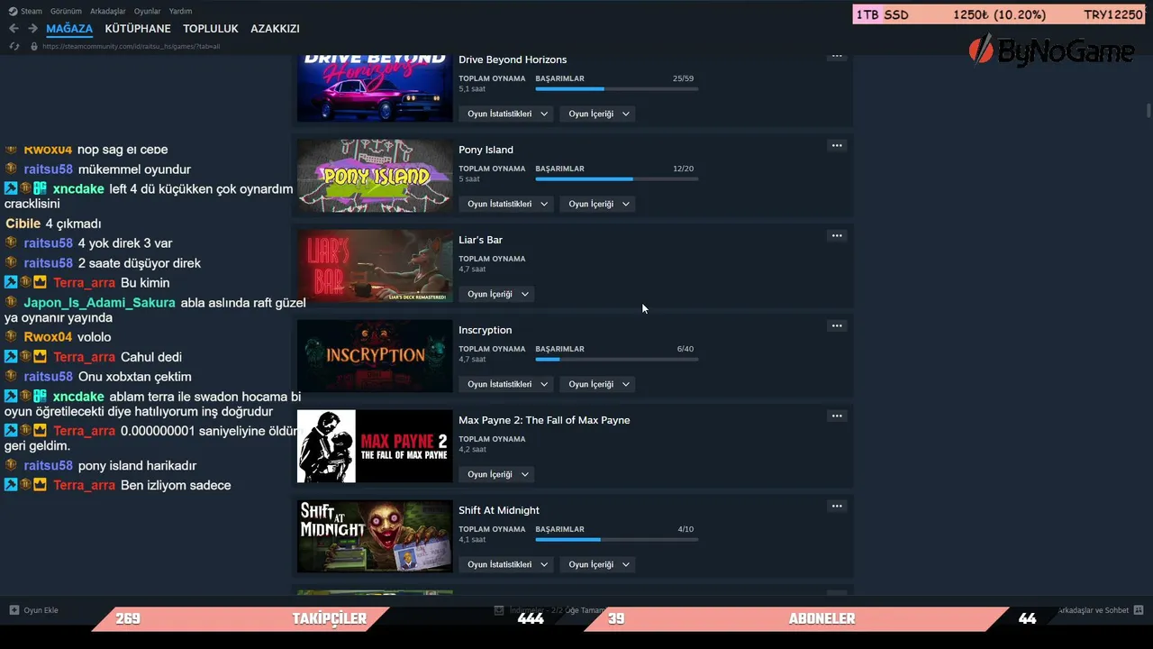Click the plus icon next to Oyun Ekle
The image size is (1153, 649).
14,610
